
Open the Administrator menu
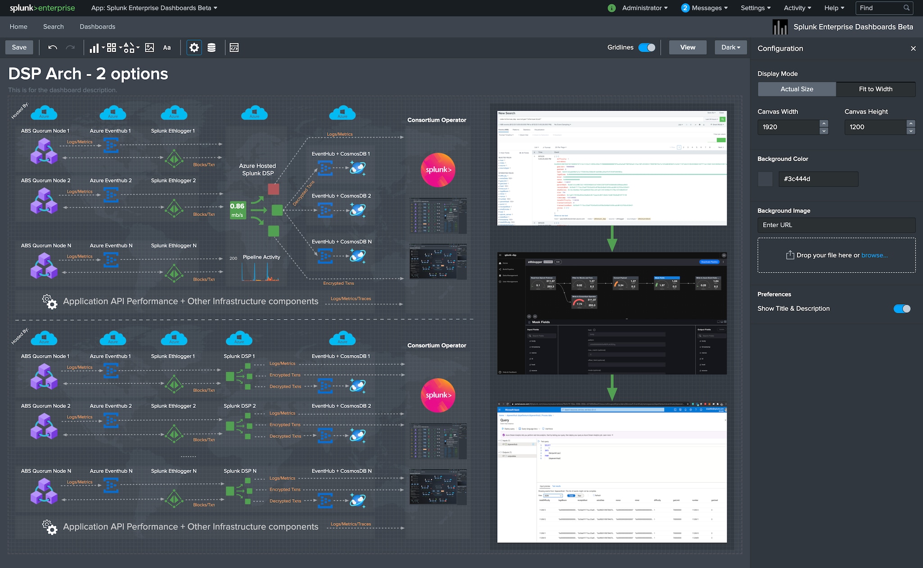[644, 8]
